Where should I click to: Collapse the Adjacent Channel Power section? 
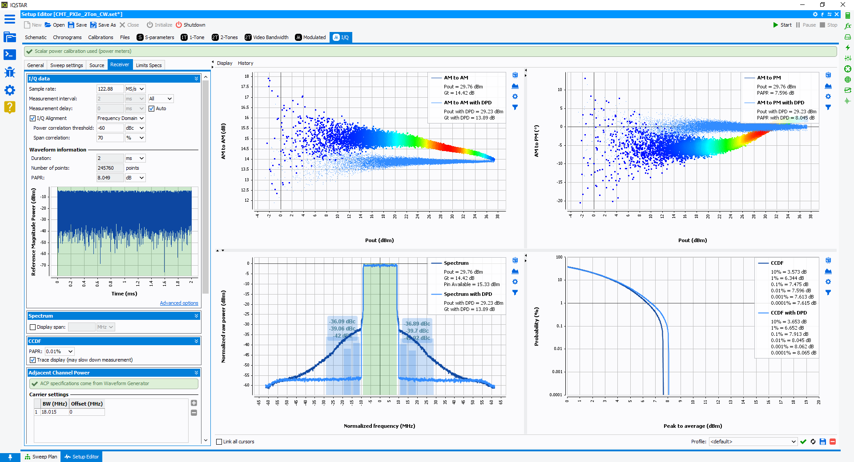tap(196, 373)
